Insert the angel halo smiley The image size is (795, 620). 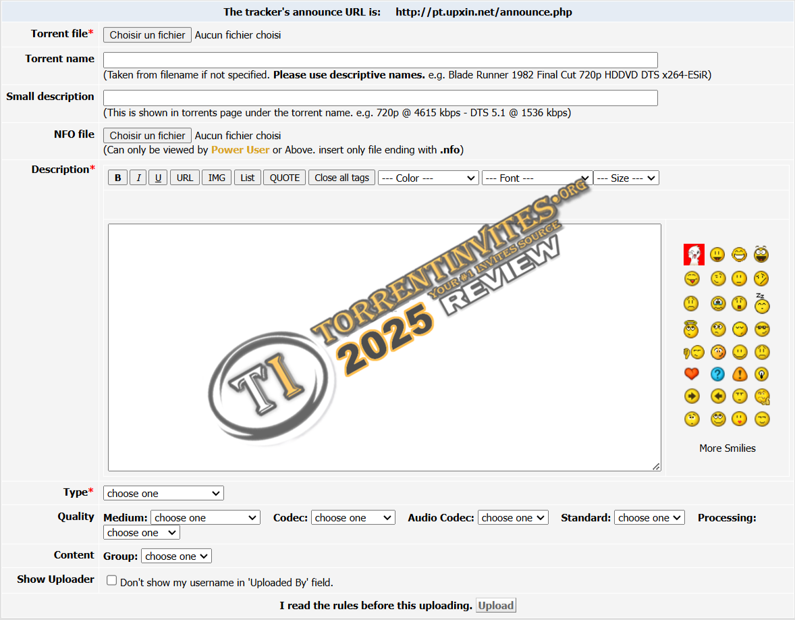pos(690,329)
